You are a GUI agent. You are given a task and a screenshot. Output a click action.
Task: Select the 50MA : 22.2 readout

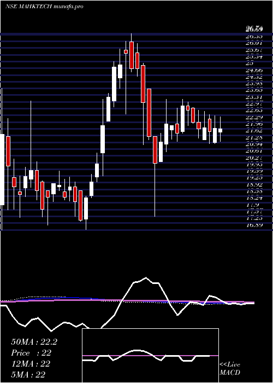coord(34,342)
